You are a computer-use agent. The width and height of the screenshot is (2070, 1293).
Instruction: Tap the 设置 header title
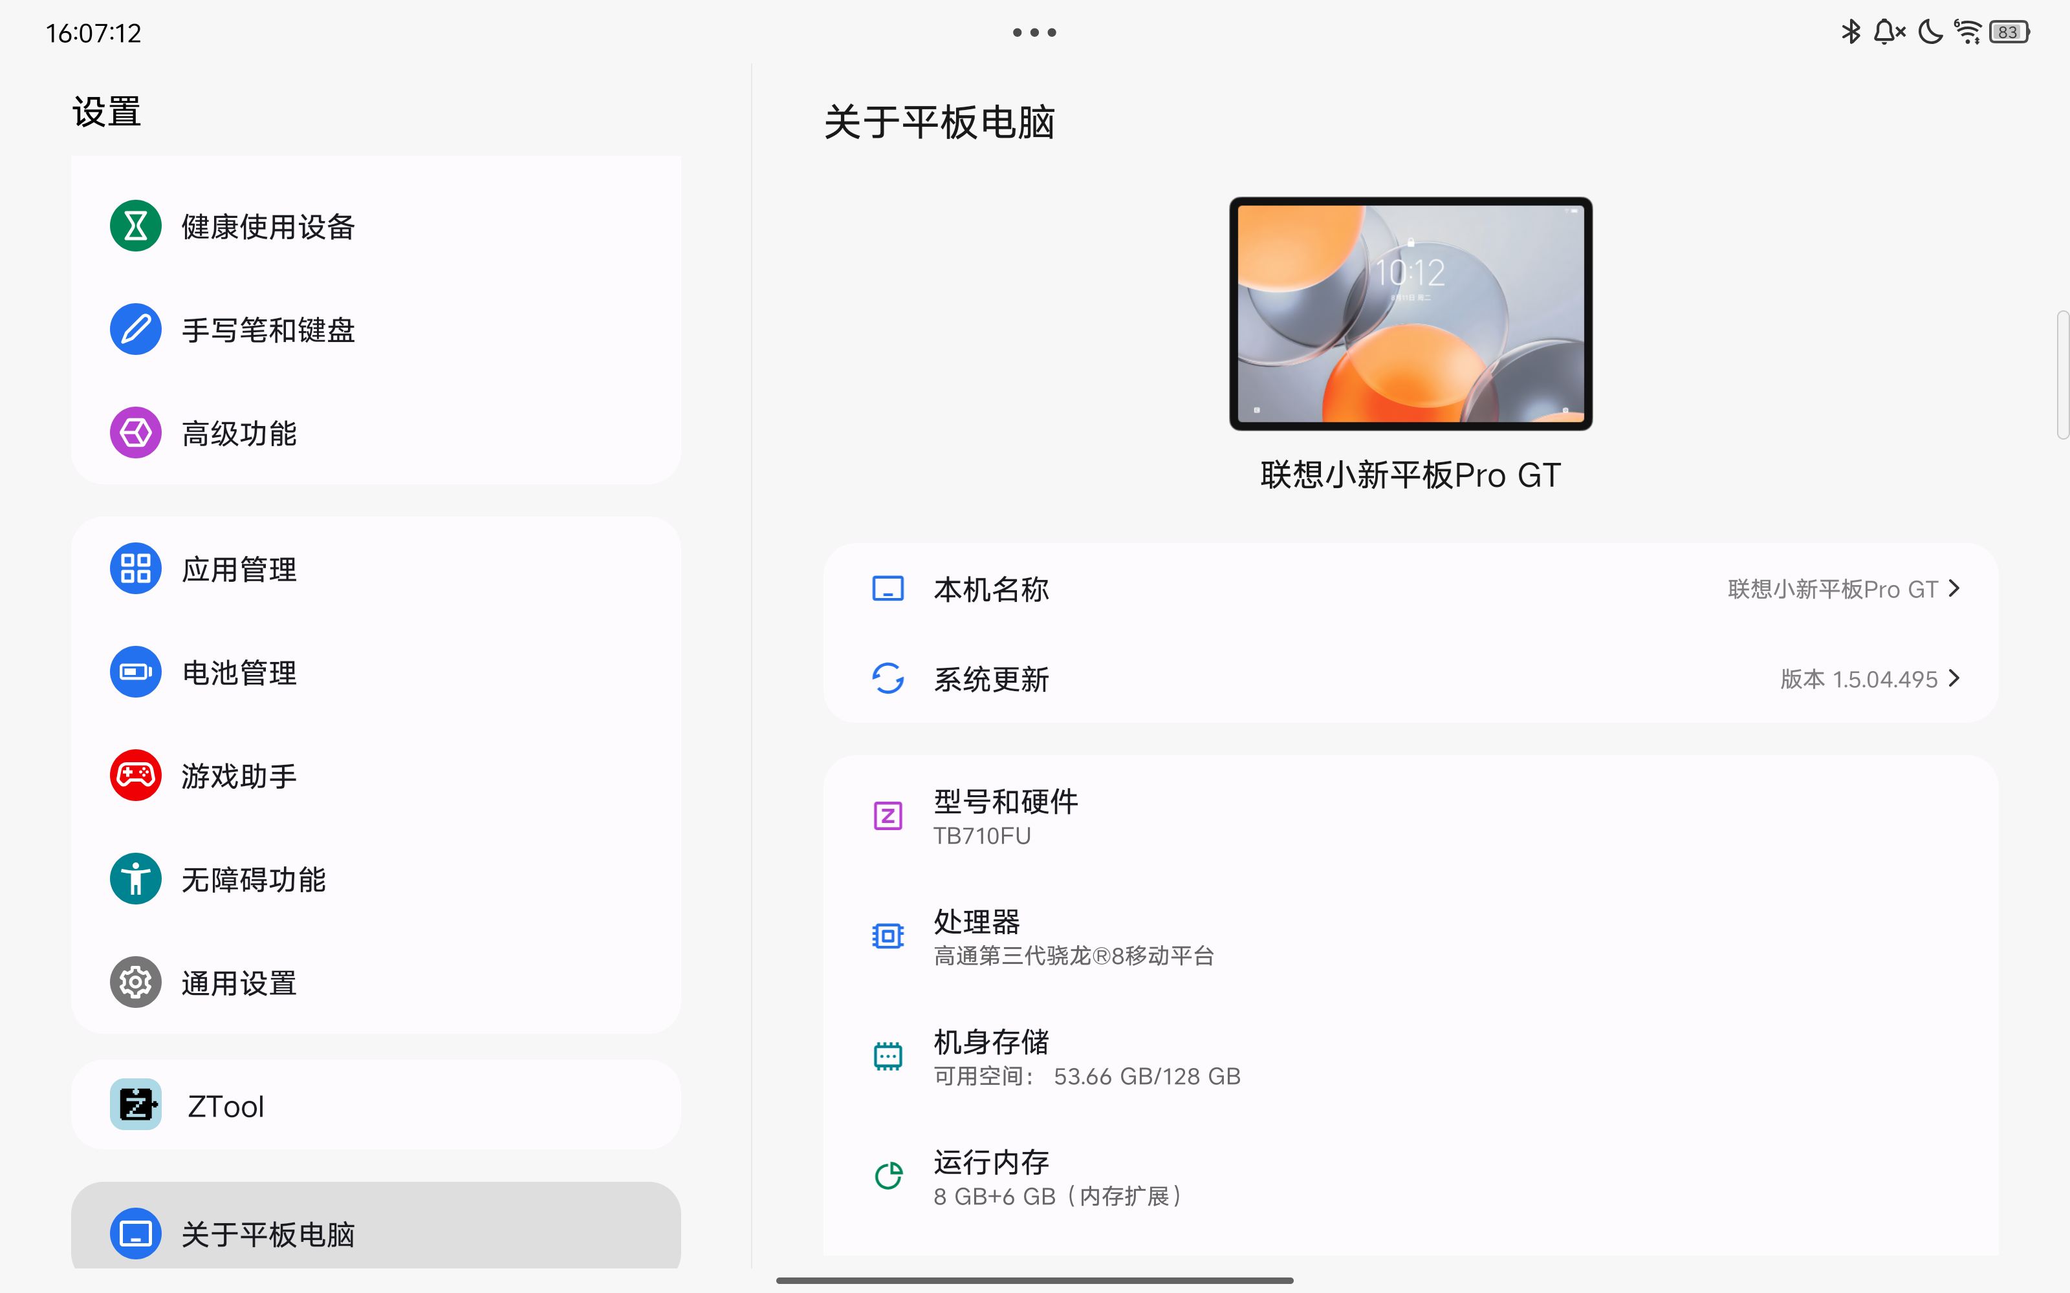pyautogui.click(x=107, y=112)
